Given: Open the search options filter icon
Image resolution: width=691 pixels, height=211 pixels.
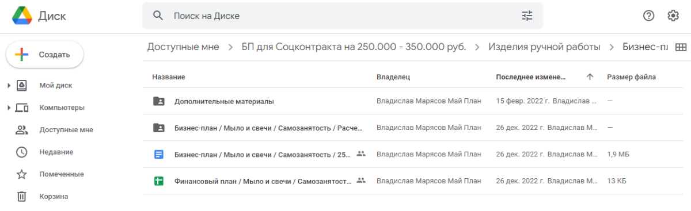Looking at the screenshot, I should 527,16.
